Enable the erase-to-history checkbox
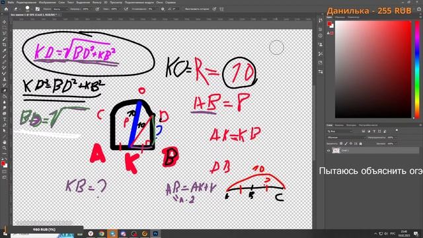This screenshot has width=423, height=238. (184, 9)
